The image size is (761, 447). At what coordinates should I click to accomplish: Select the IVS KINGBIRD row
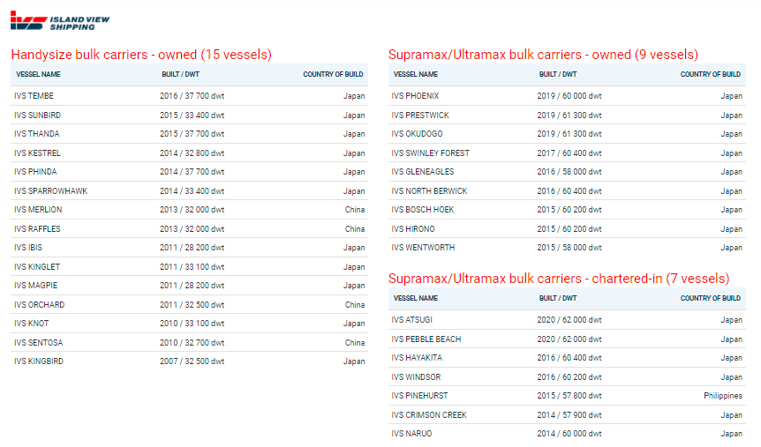tap(189, 361)
